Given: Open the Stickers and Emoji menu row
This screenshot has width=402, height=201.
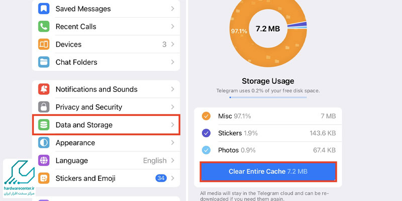Looking at the screenshot, I should [x=106, y=178].
